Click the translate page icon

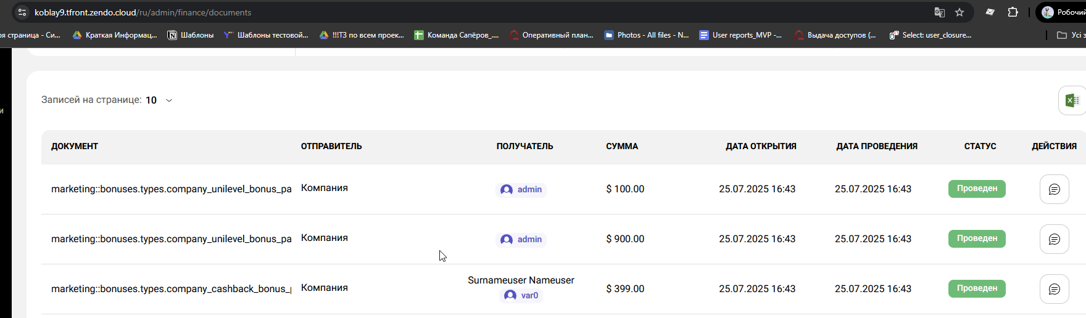[x=939, y=12]
